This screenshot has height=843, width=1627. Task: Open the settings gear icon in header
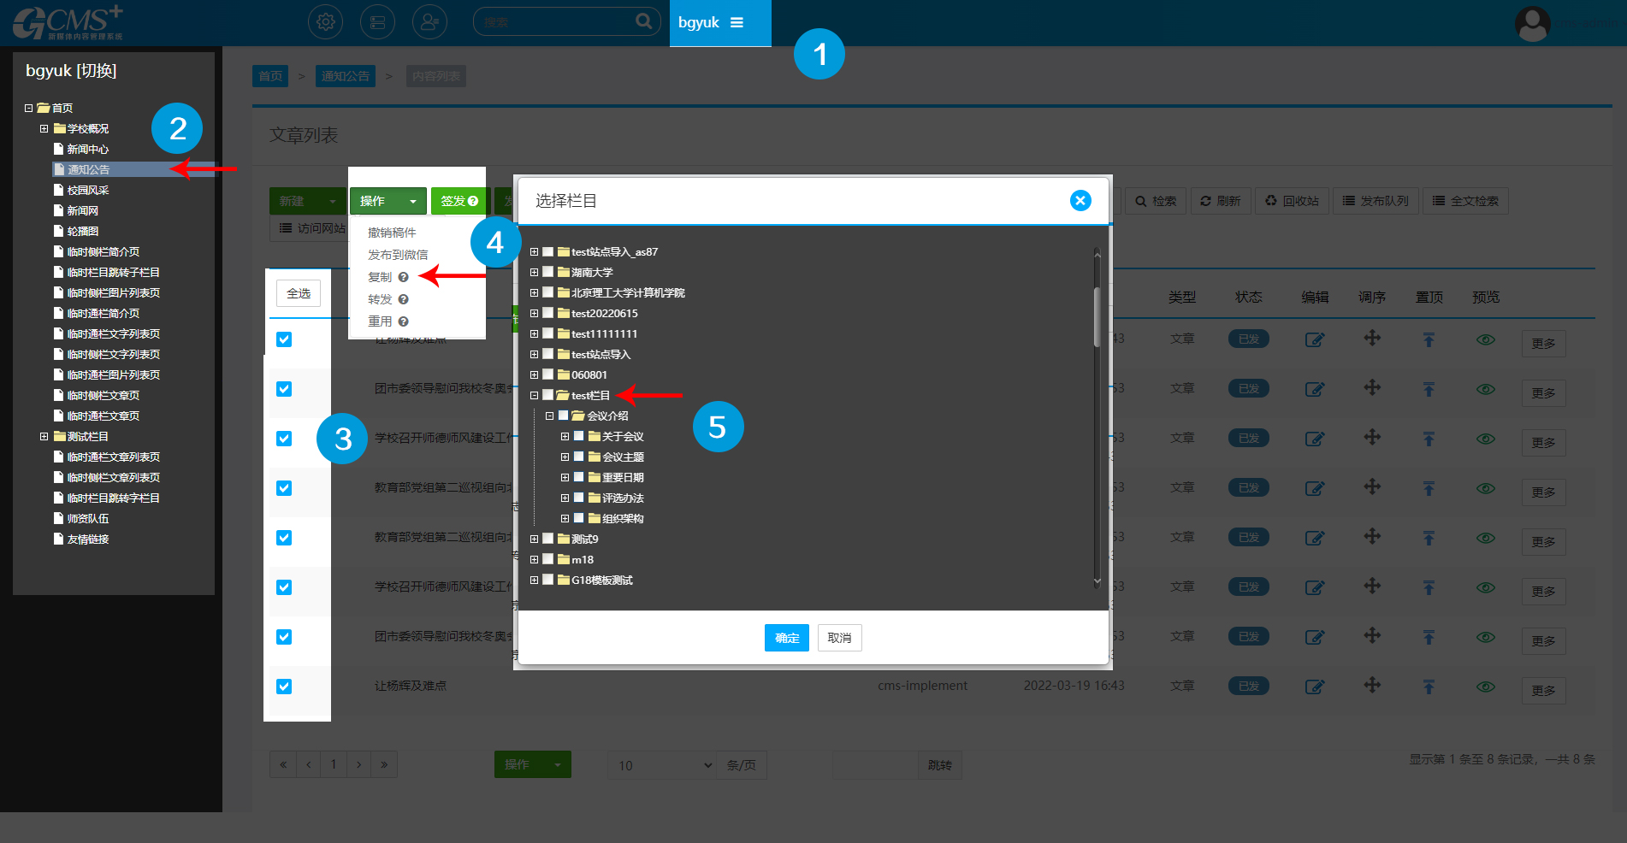(x=325, y=22)
